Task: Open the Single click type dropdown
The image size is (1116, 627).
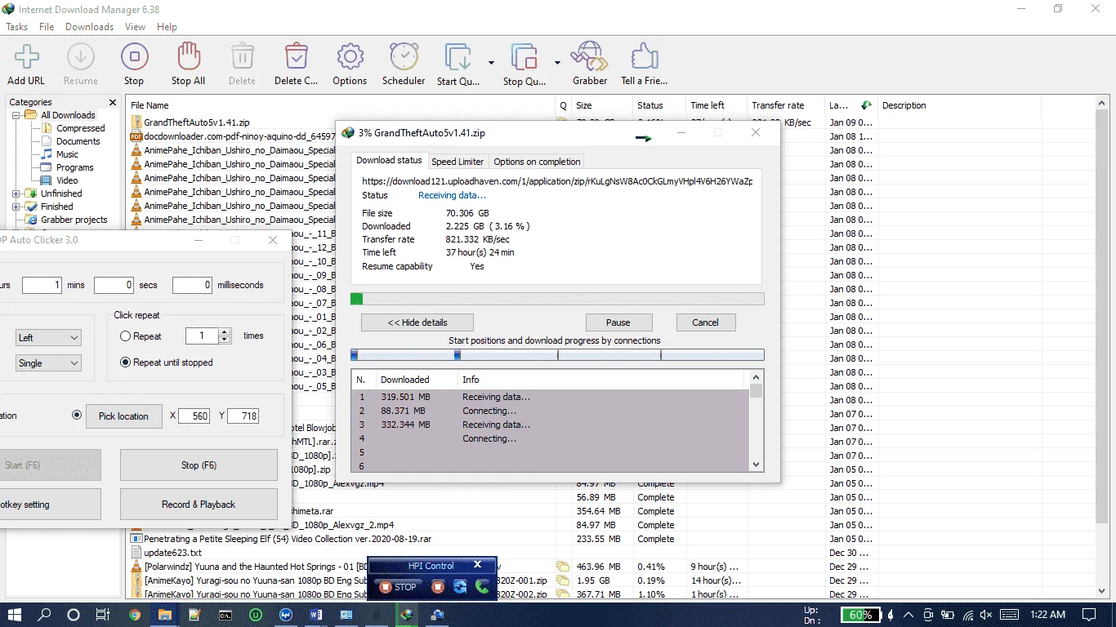Action: pyautogui.click(x=49, y=363)
